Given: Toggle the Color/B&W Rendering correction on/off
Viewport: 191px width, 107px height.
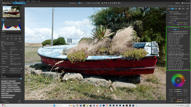Looking at the screenshot, I should tap(169, 28).
